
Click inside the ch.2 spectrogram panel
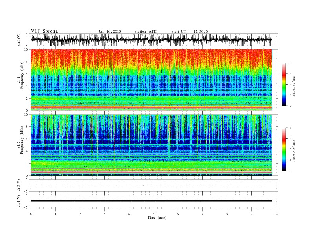151,145
